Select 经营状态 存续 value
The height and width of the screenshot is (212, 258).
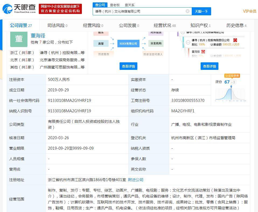pos(175,90)
